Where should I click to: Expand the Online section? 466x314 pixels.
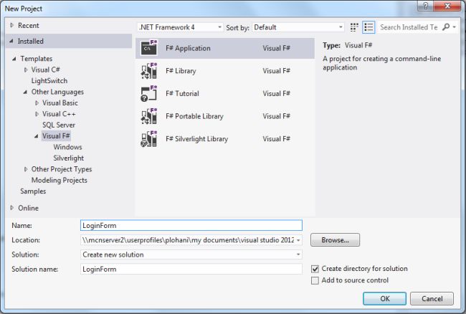(x=12, y=208)
